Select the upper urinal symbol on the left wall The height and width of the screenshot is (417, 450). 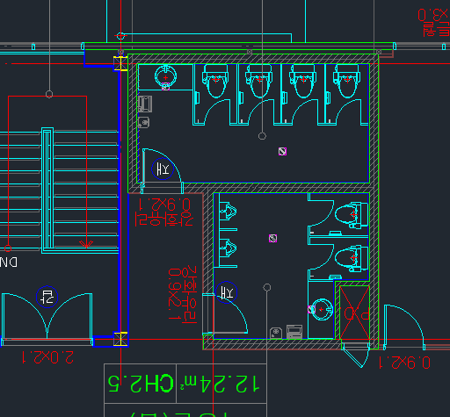click(x=228, y=212)
